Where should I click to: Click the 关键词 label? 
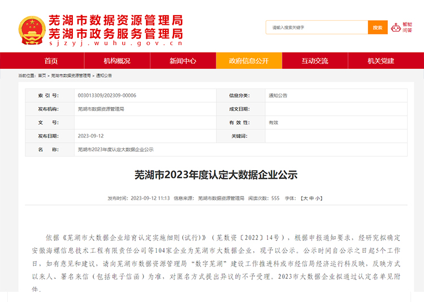coord(239,136)
